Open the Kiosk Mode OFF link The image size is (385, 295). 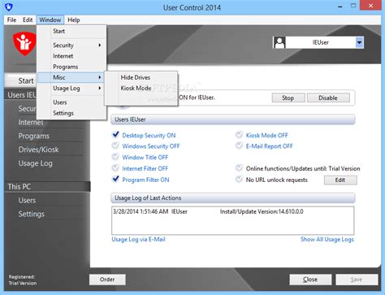(266, 136)
